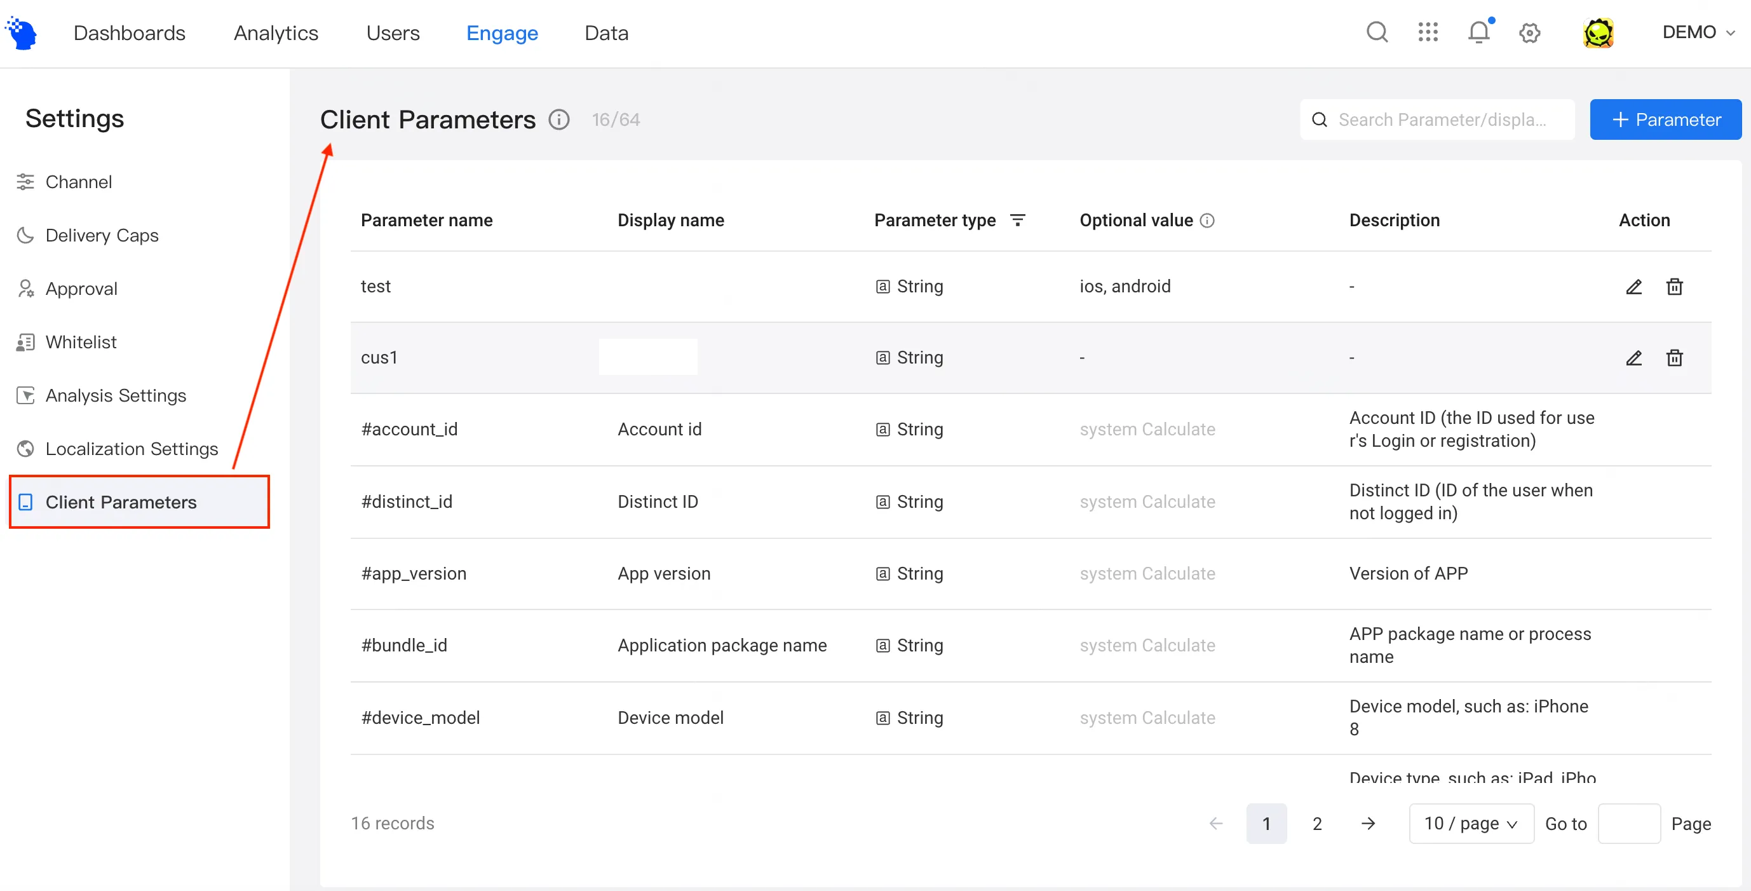Delete the test parameter with trash icon
The image size is (1751, 891).
pyautogui.click(x=1674, y=287)
